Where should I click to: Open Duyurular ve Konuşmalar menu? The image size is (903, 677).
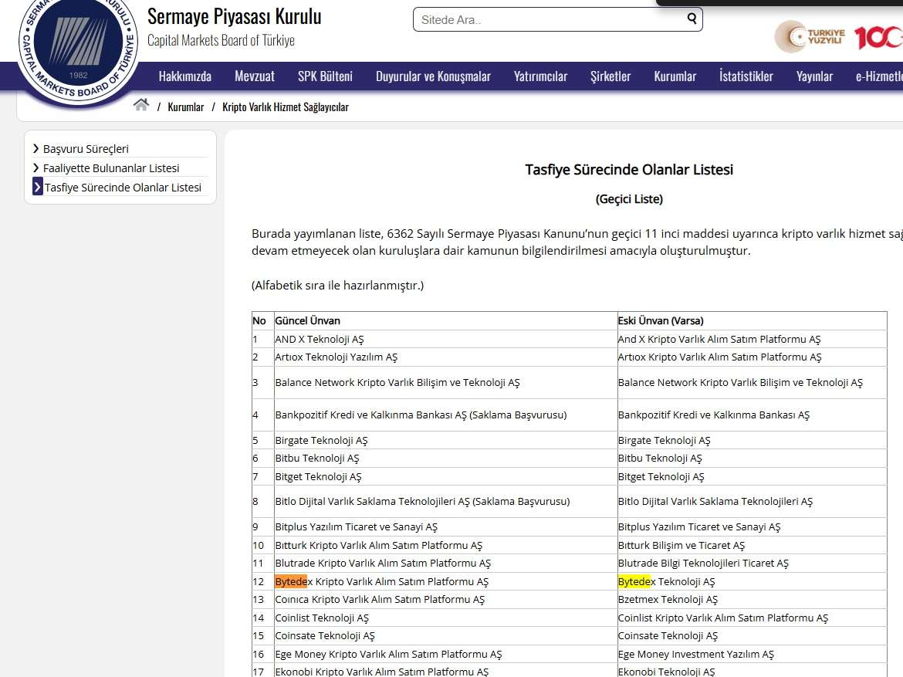click(433, 76)
